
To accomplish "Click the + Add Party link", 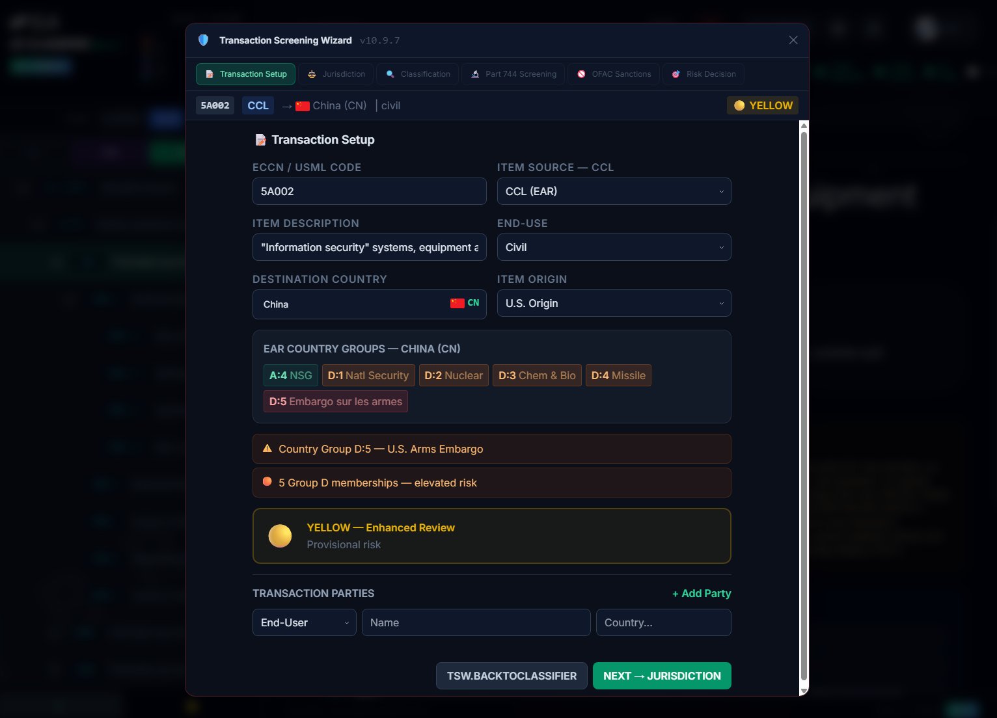I will click(x=701, y=593).
